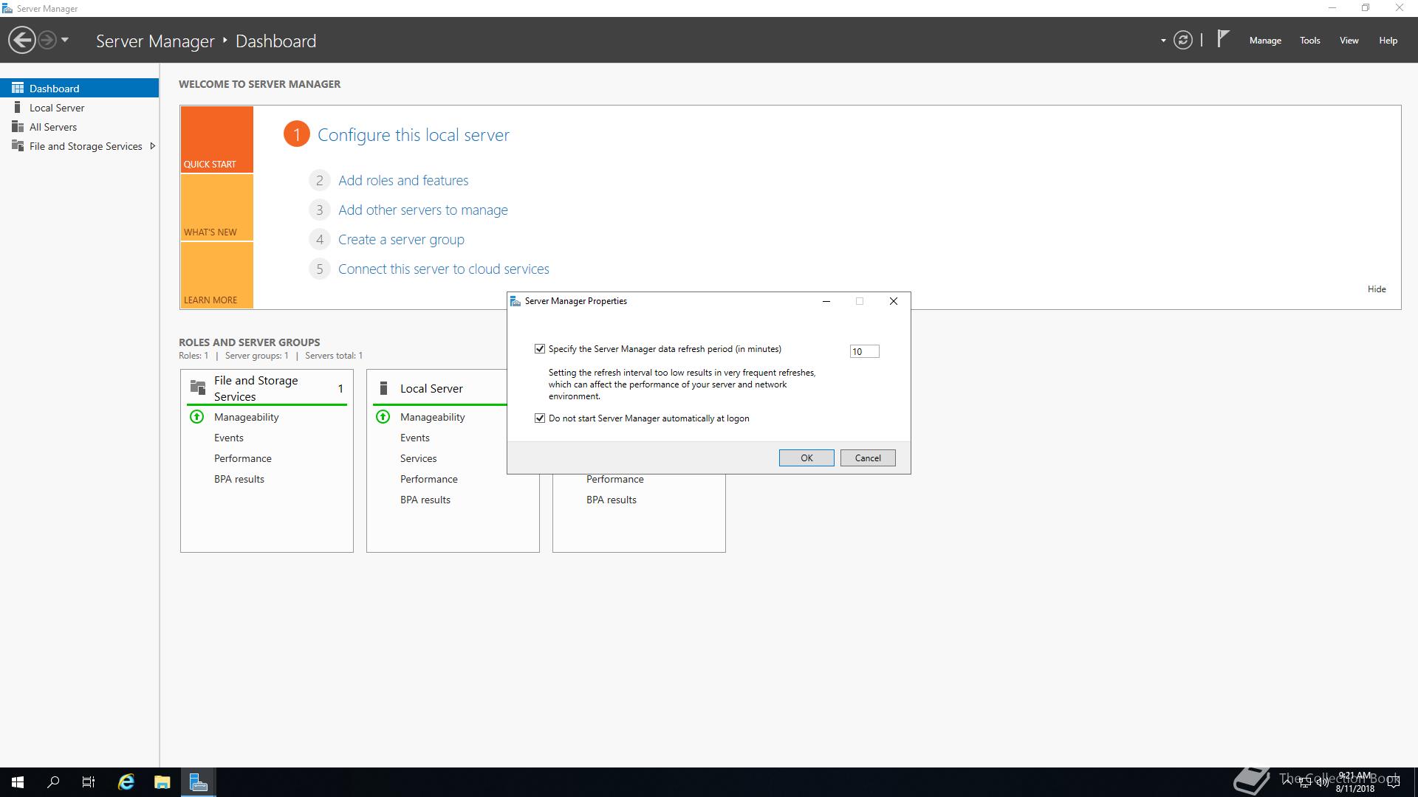
Task: Hide the welcome tile
Action: pyautogui.click(x=1377, y=289)
